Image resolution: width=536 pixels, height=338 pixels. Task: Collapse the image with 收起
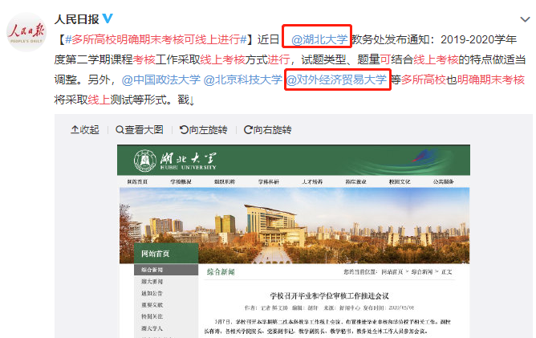(85, 130)
